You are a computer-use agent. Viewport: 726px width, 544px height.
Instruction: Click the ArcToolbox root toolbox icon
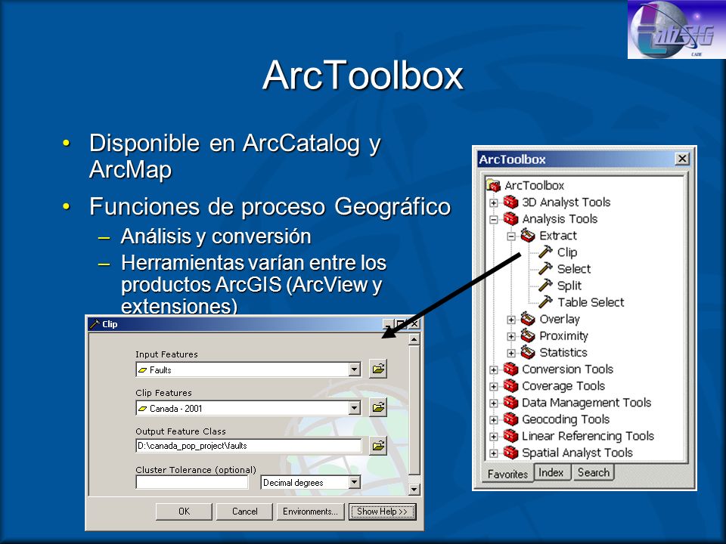click(x=494, y=186)
